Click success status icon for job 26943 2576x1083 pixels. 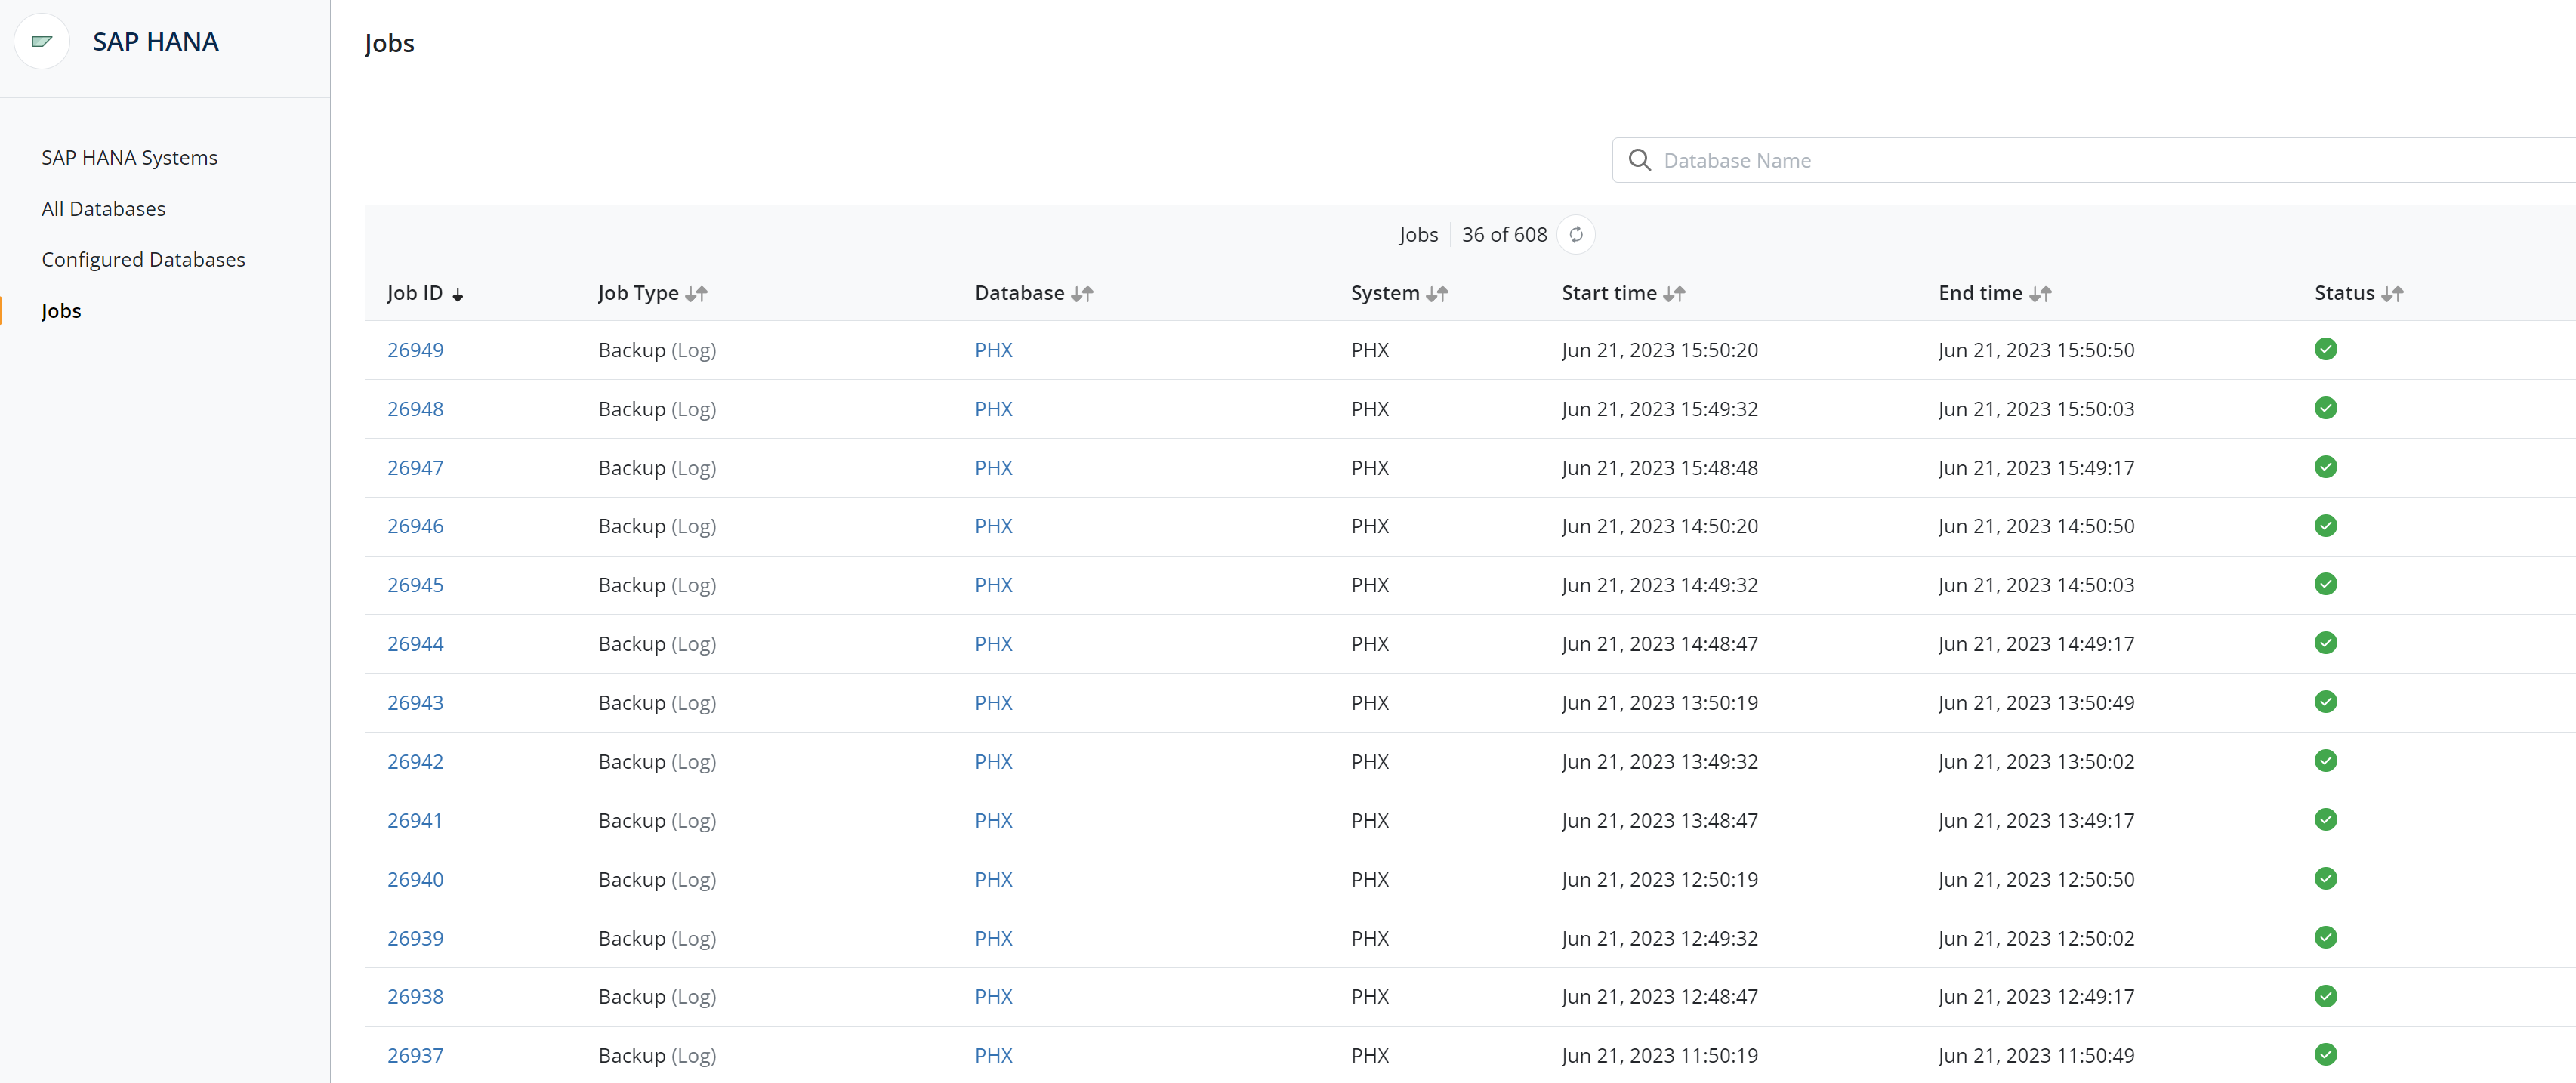(x=2325, y=702)
